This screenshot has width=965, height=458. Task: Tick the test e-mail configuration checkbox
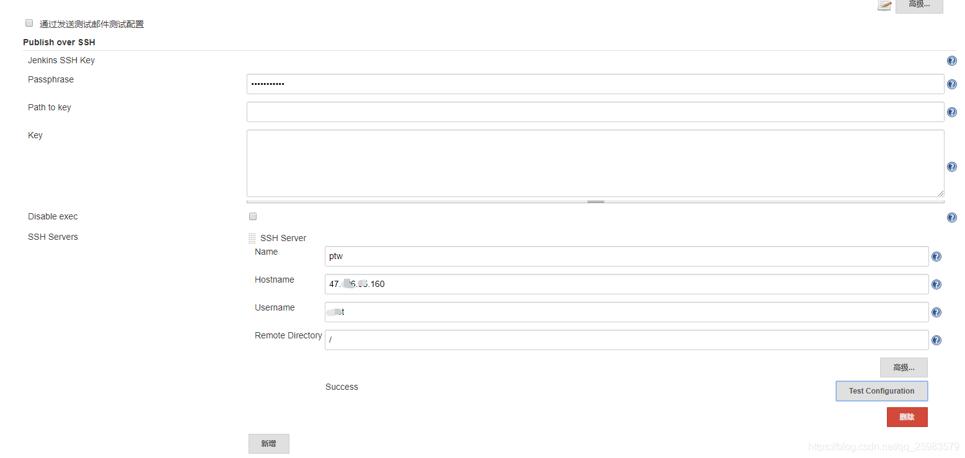coord(29,23)
